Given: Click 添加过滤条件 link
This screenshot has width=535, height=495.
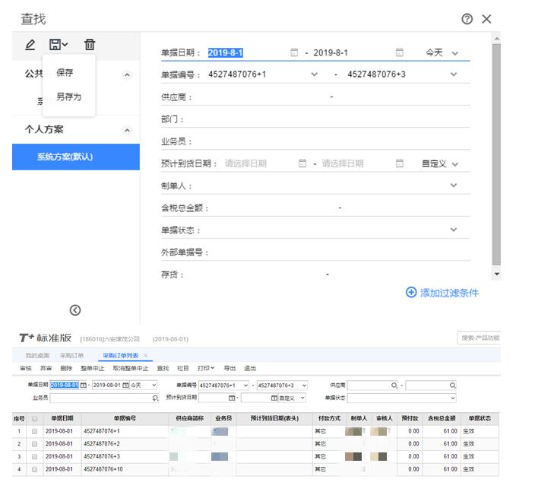Looking at the screenshot, I should pyautogui.click(x=448, y=293).
